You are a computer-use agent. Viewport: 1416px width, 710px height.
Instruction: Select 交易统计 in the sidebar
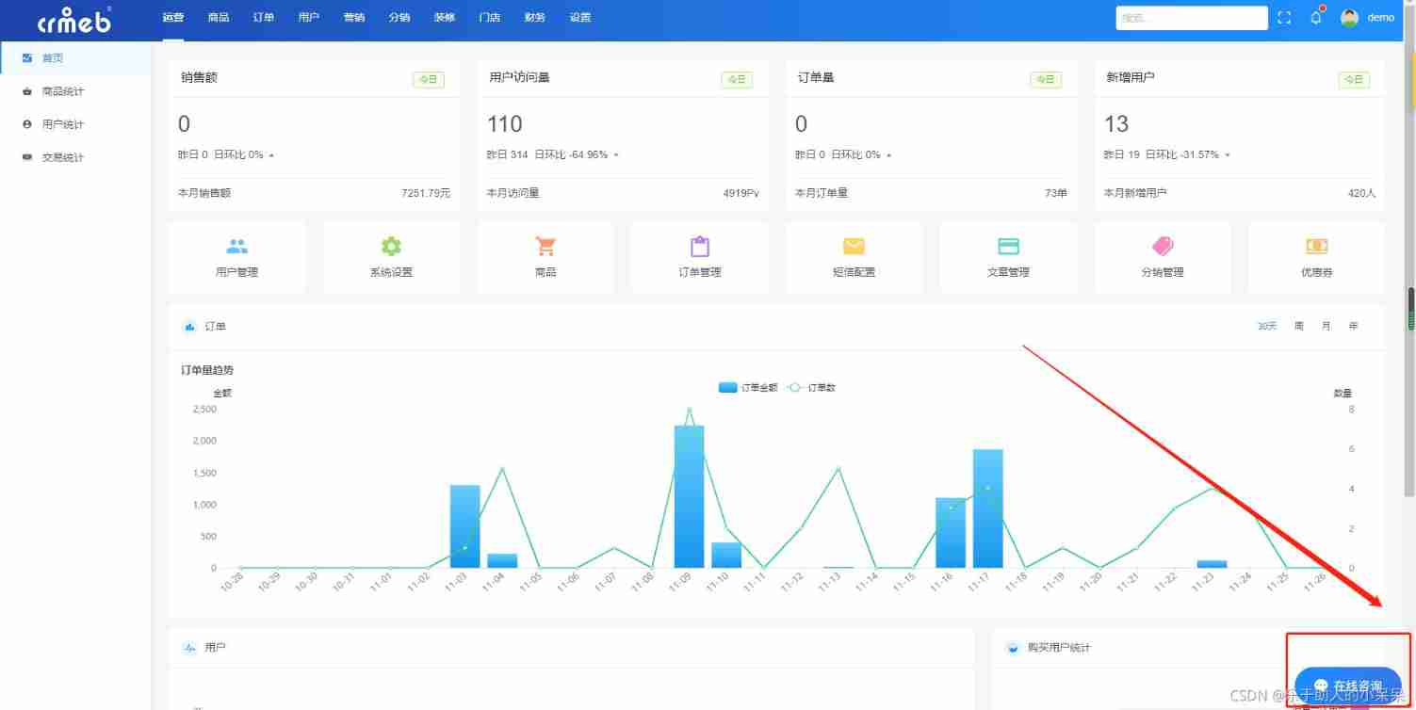coord(62,157)
